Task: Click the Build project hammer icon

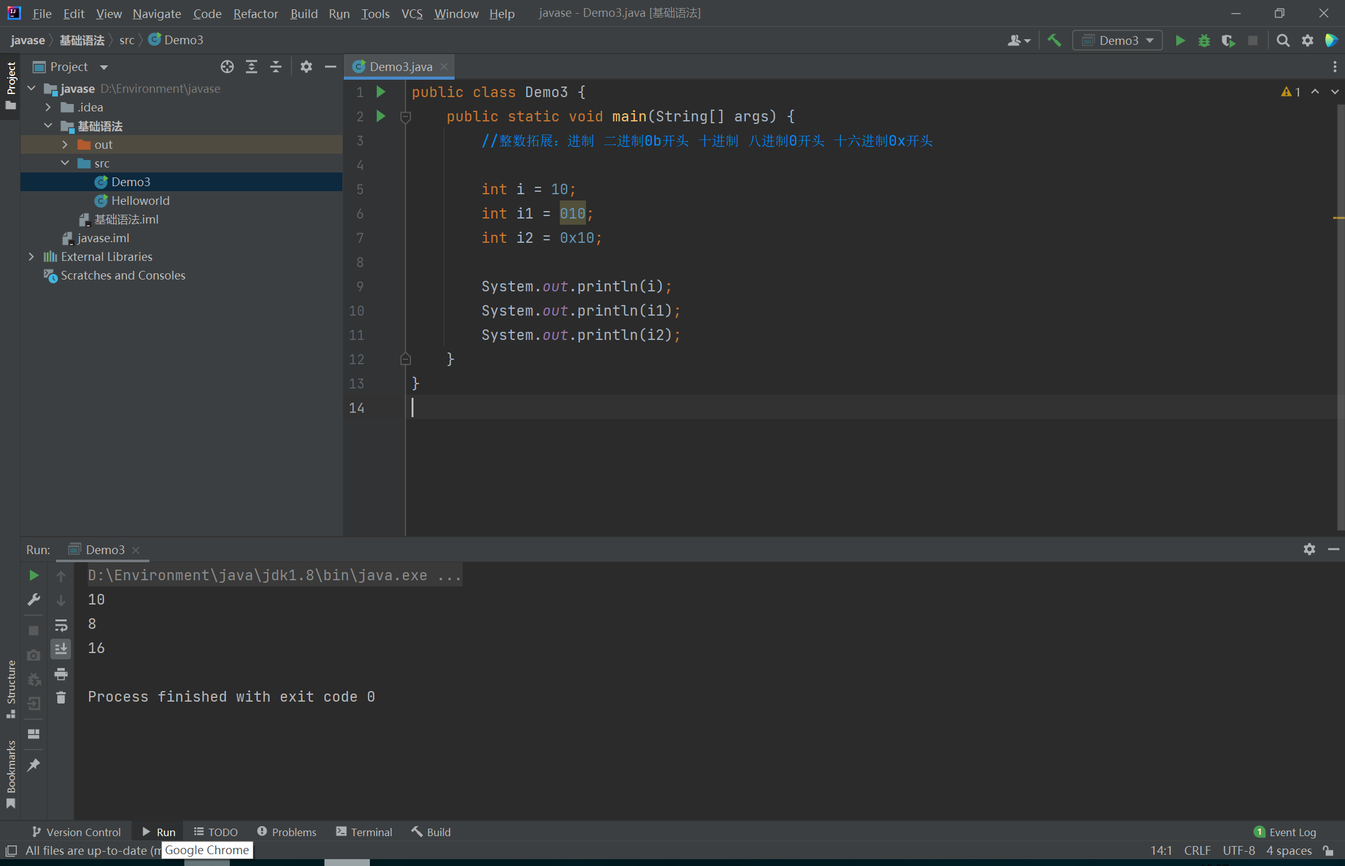Action: click(1054, 40)
